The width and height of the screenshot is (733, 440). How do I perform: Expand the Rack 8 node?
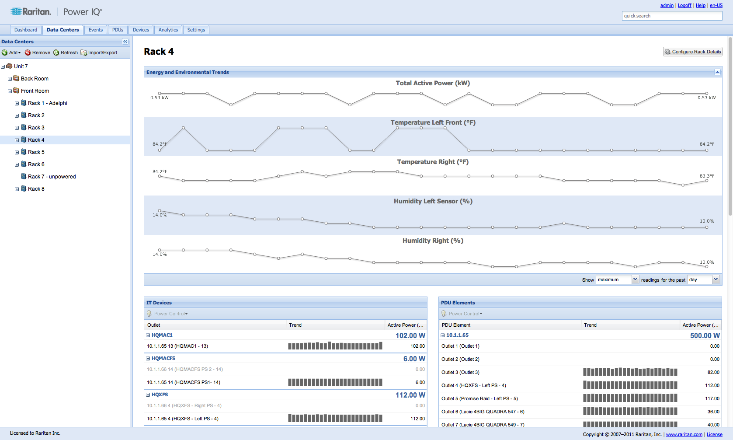point(17,189)
